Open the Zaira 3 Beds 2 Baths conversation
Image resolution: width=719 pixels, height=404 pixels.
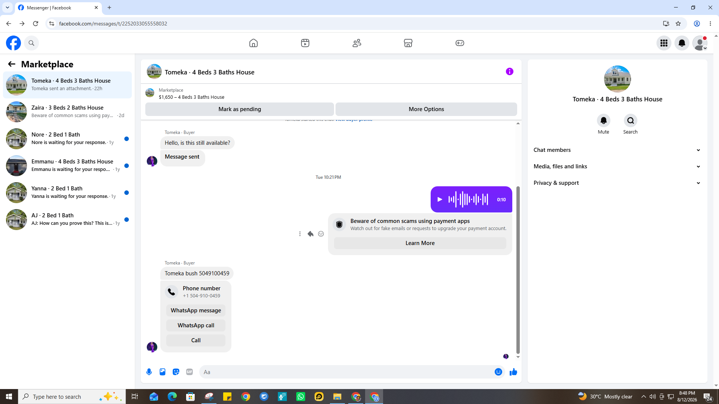pyautogui.click(x=67, y=112)
